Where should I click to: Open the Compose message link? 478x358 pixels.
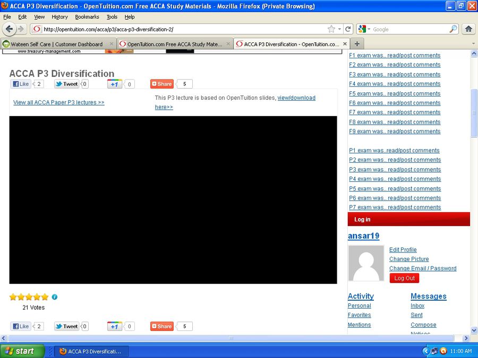[x=423, y=325]
